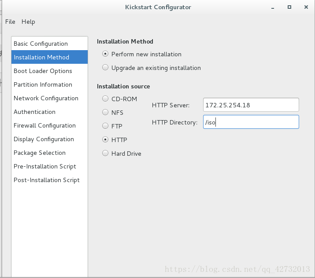Open the Authentication section

[x=50, y=112]
